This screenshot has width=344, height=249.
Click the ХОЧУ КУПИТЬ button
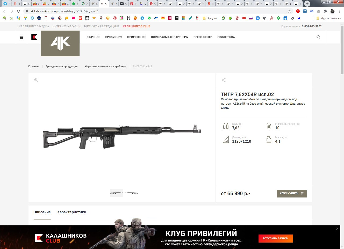click(x=292, y=193)
